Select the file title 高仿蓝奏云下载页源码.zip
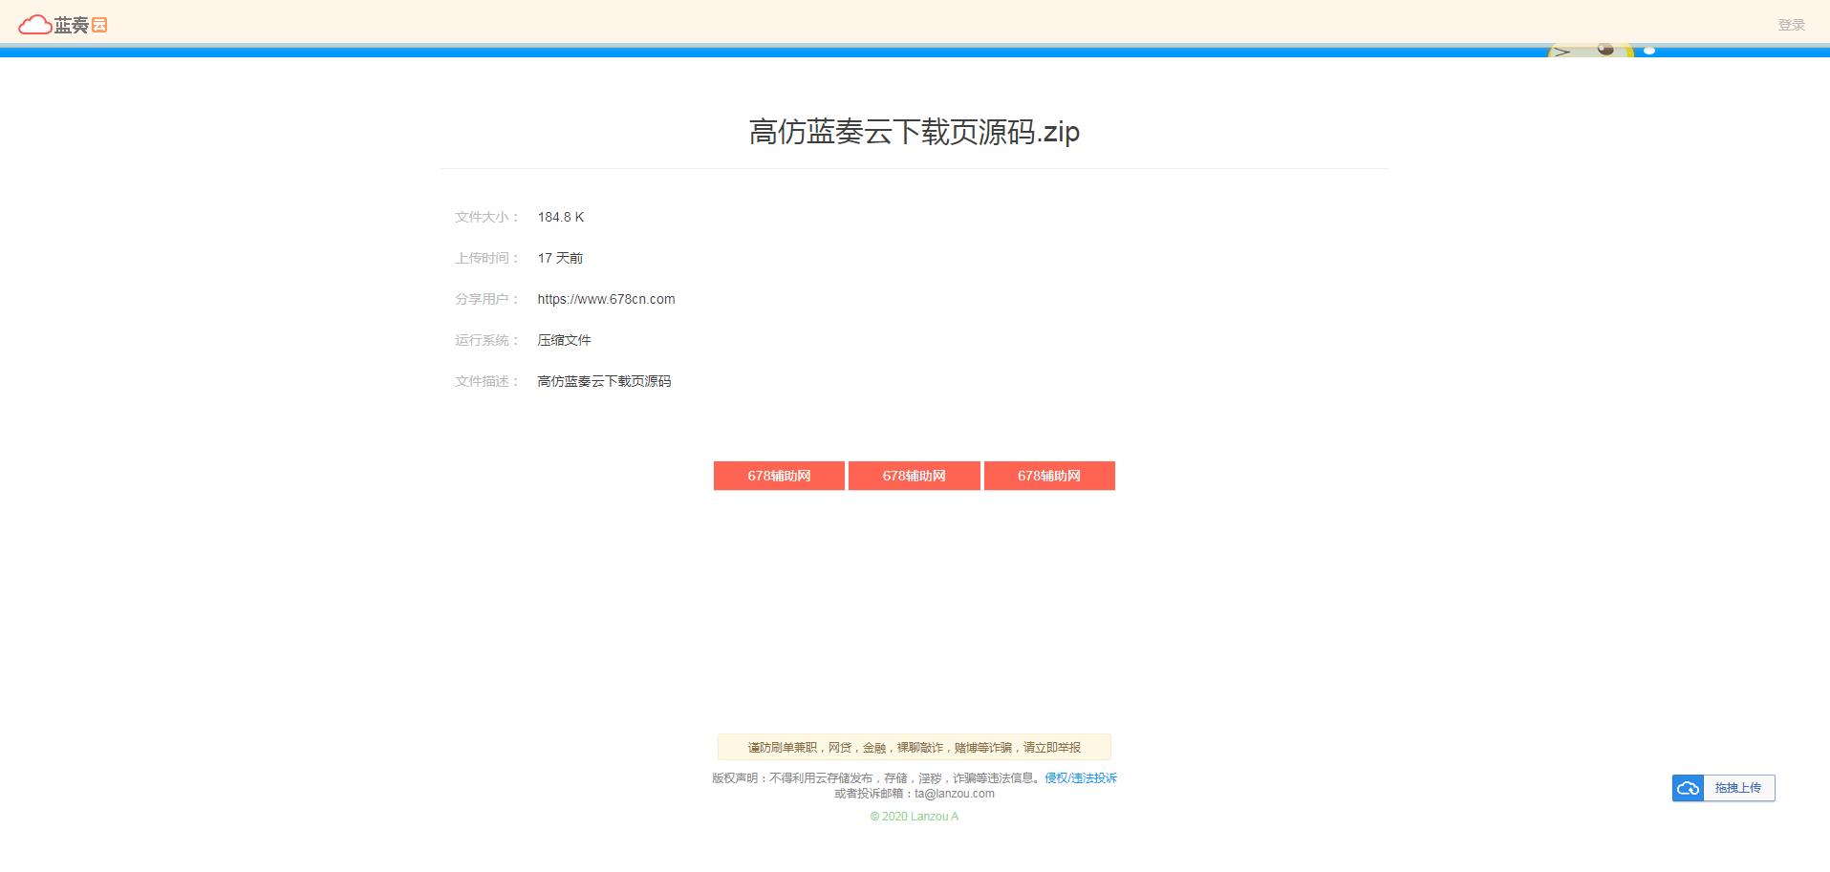Image resolution: width=1830 pixels, height=872 pixels. (x=915, y=132)
